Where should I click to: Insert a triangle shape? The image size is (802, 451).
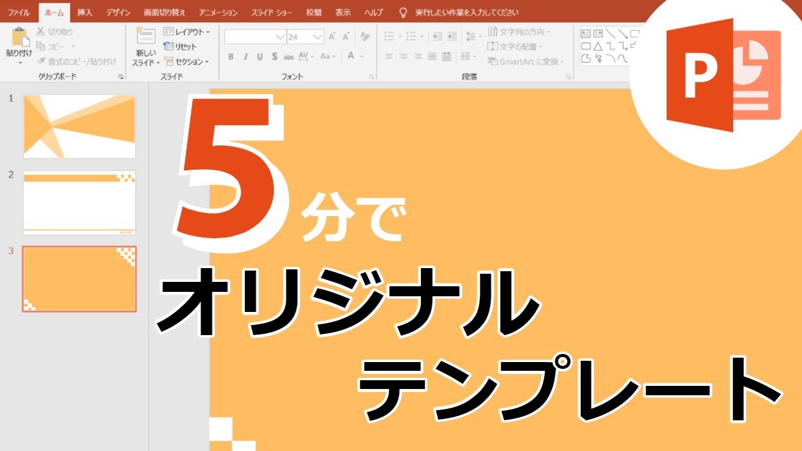598,45
